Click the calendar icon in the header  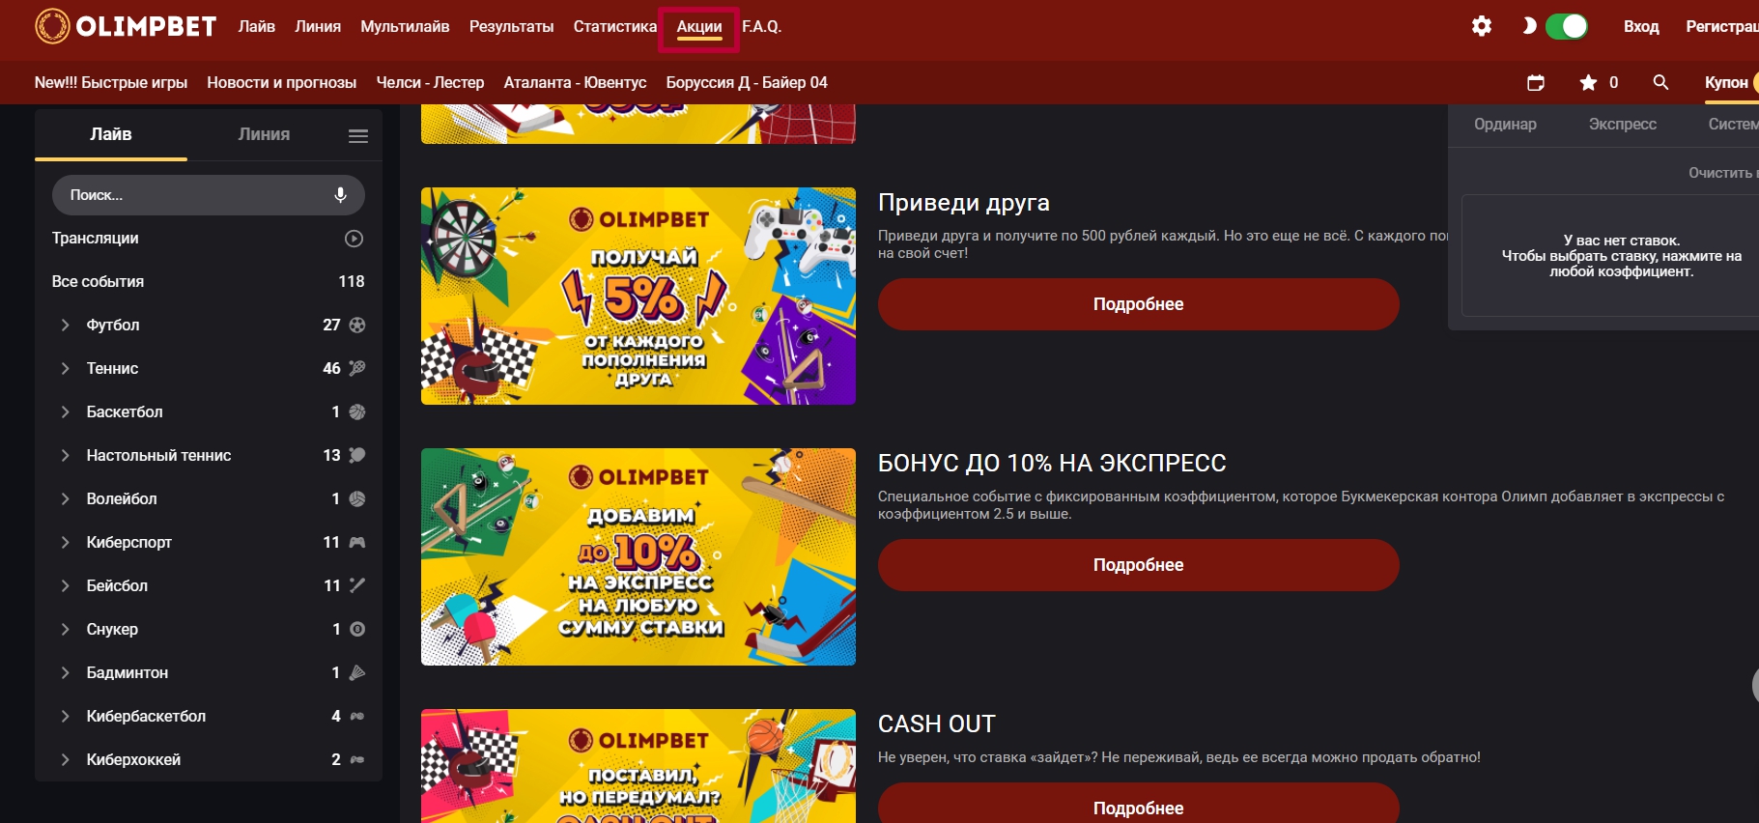(x=1536, y=83)
